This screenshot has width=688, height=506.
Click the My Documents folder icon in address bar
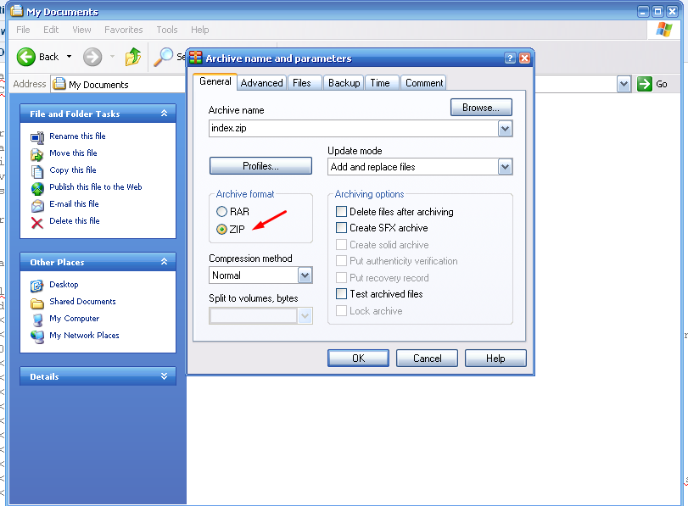tap(59, 83)
